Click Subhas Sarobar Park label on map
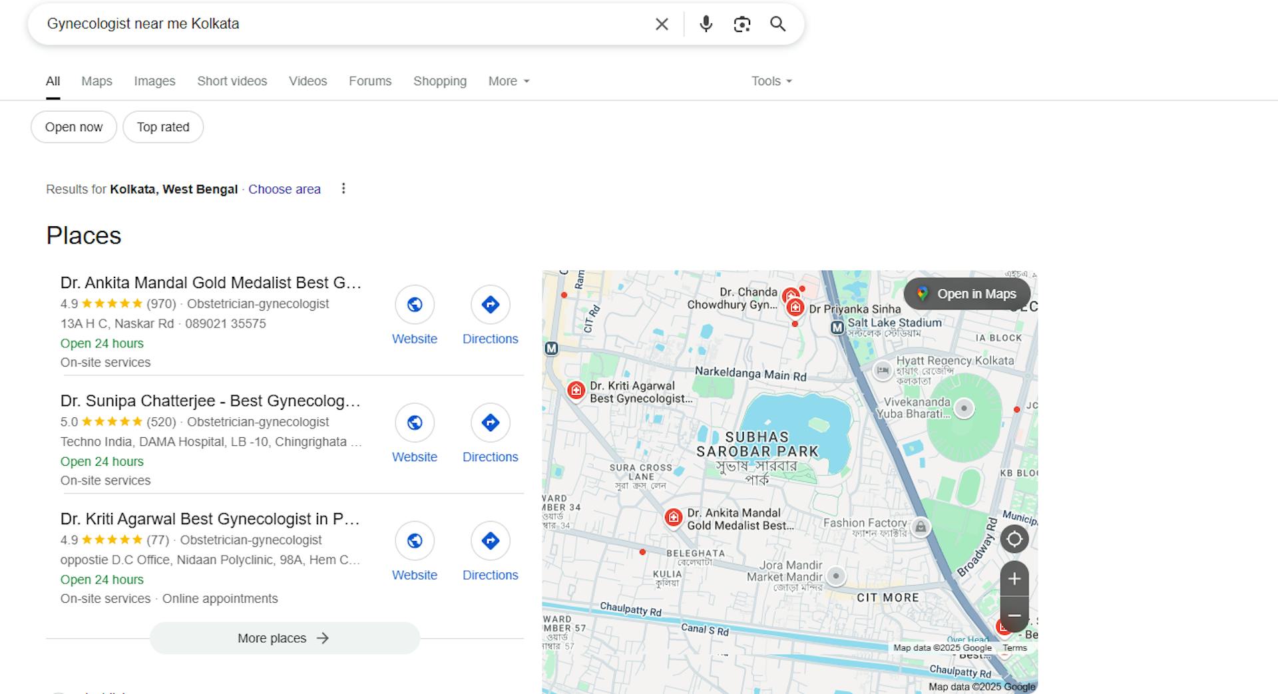This screenshot has width=1278, height=694. click(x=757, y=444)
